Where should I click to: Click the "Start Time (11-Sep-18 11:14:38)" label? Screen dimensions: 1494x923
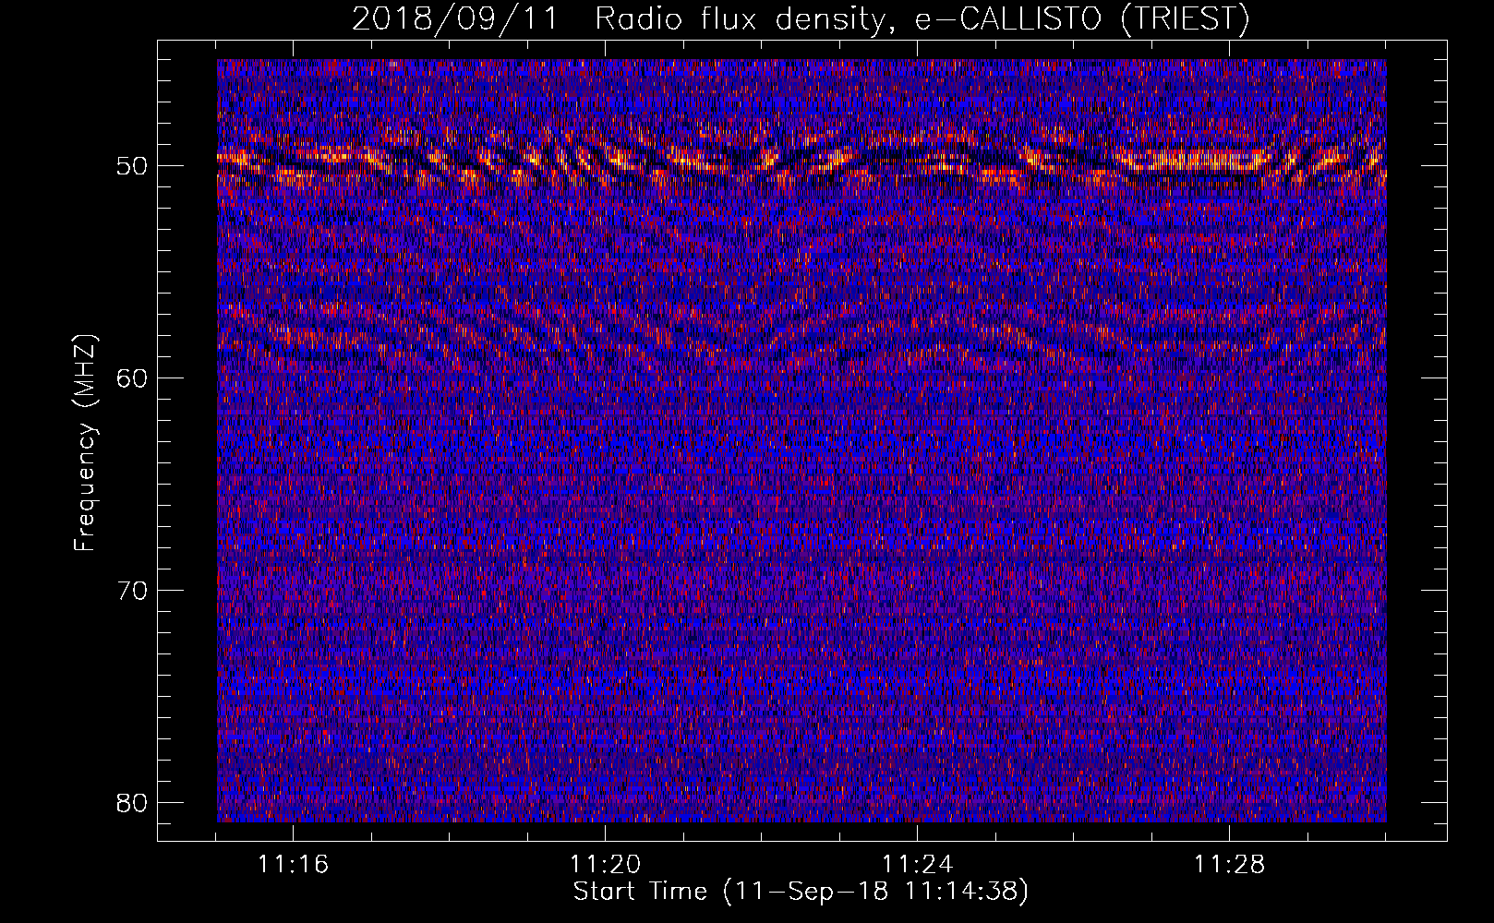point(801,892)
